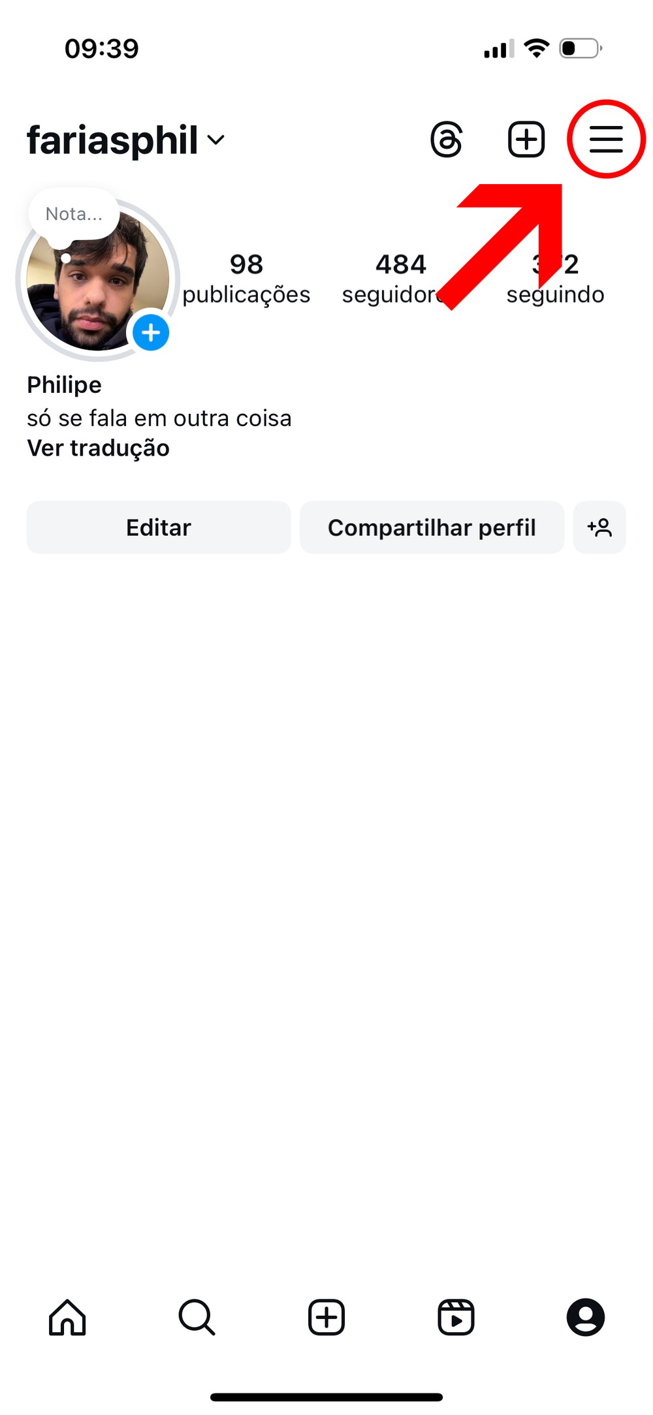This screenshot has width=653, height=1415.
Task: Select the Profile tab icon
Action: pos(585,1317)
